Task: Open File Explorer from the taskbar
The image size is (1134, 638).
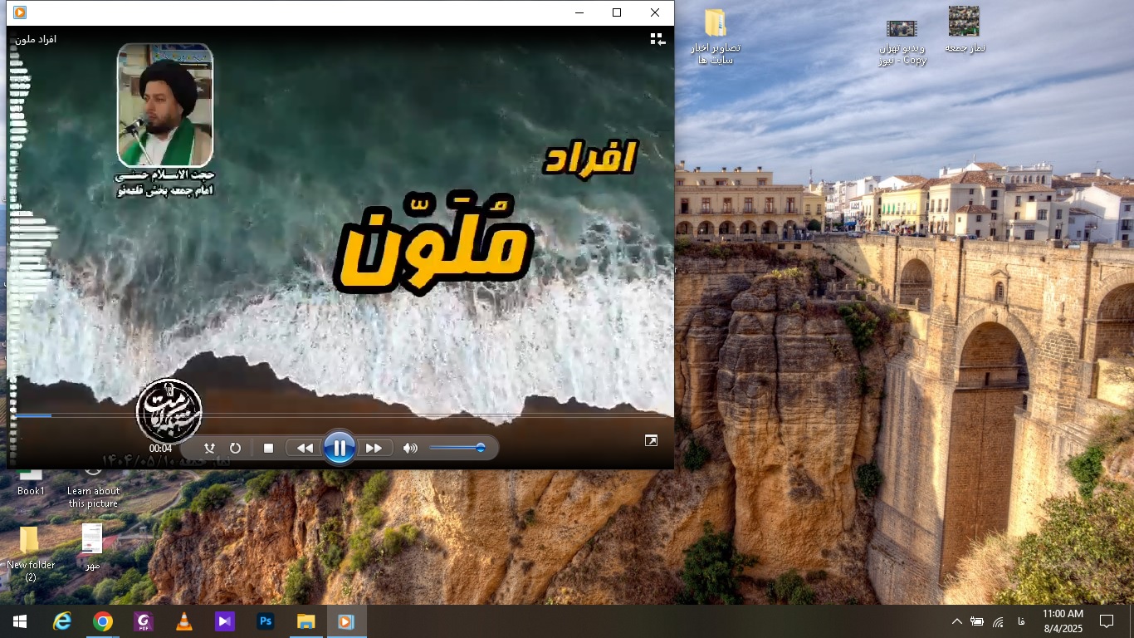Action: (x=306, y=621)
